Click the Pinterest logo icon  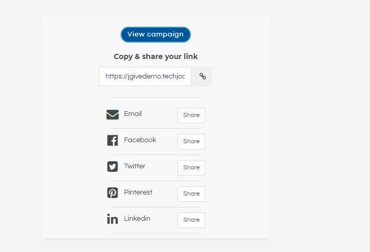pyautogui.click(x=112, y=193)
